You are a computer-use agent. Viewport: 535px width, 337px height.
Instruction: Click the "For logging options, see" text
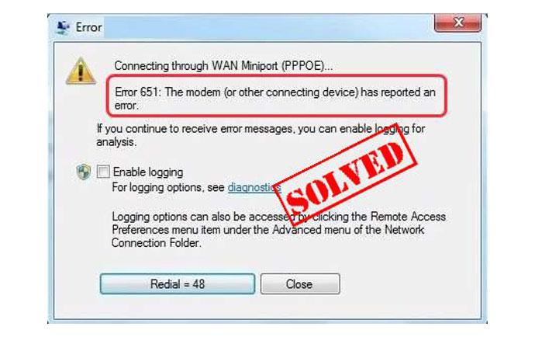(168, 187)
